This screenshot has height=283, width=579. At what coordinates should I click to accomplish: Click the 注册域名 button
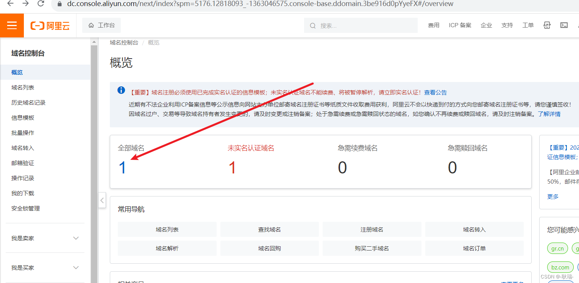372,229
